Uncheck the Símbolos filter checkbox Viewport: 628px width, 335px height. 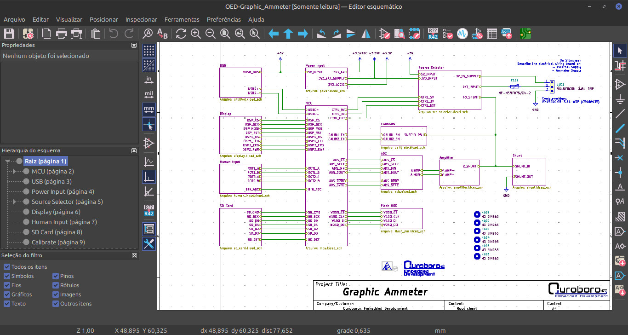click(x=7, y=276)
